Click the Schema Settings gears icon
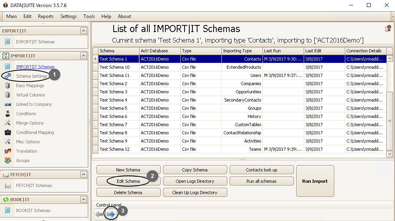 click(8, 76)
